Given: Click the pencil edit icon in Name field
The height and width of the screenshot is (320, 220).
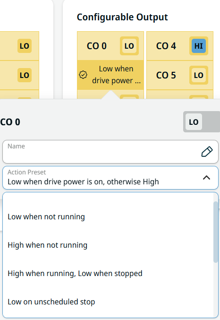Looking at the screenshot, I should click(207, 152).
